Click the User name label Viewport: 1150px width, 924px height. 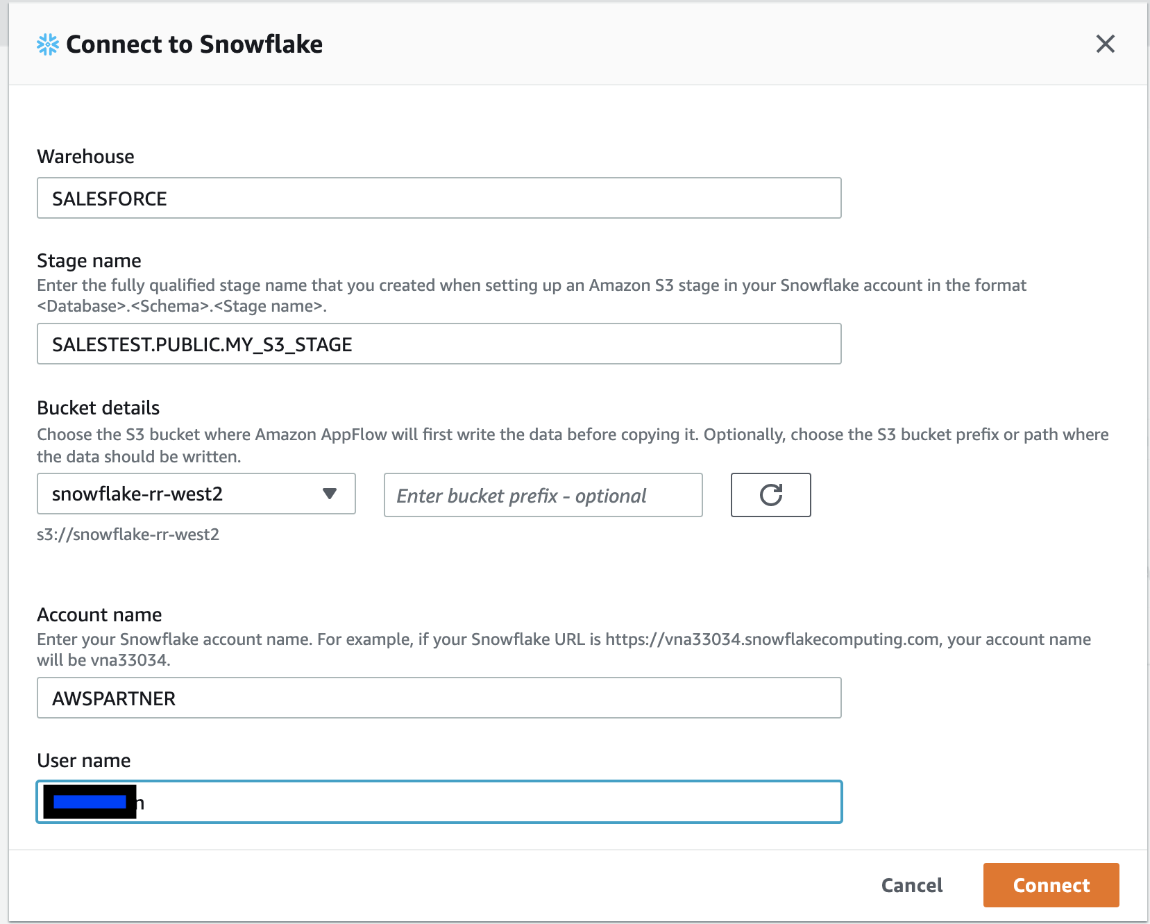(x=83, y=761)
